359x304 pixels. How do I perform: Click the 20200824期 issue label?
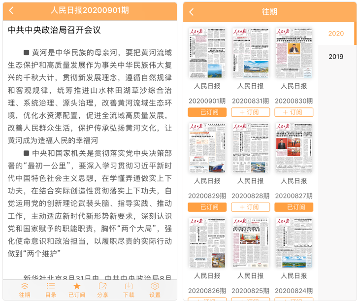(294, 291)
